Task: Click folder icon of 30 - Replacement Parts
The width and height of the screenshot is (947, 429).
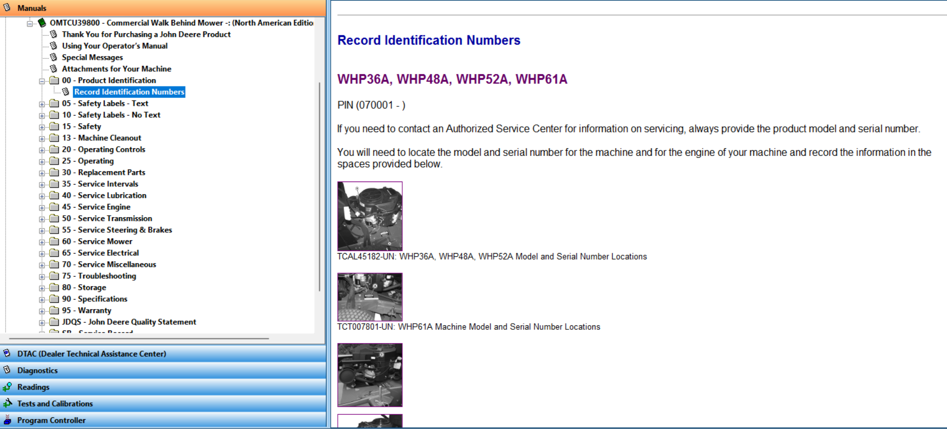Action: tap(54, 172)
